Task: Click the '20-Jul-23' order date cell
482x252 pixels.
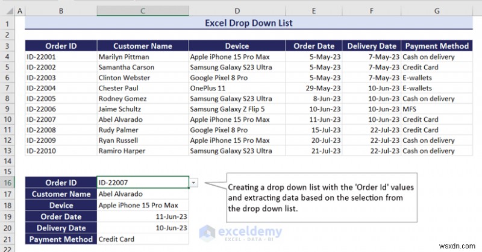Action: 313,140
